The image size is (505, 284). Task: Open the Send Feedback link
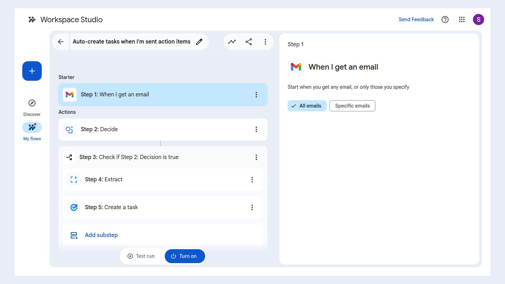coord(416,19)
